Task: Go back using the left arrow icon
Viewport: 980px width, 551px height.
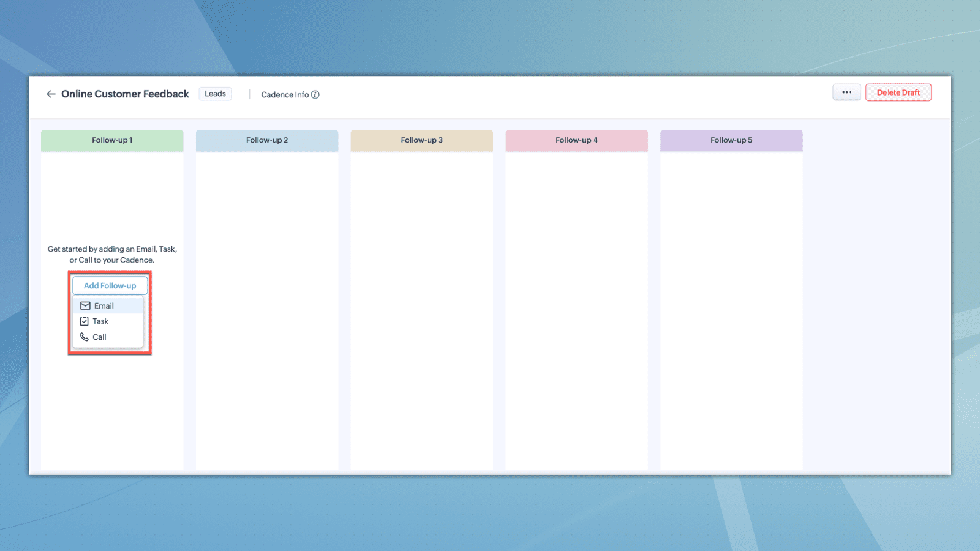Action: tap(51, 94)
